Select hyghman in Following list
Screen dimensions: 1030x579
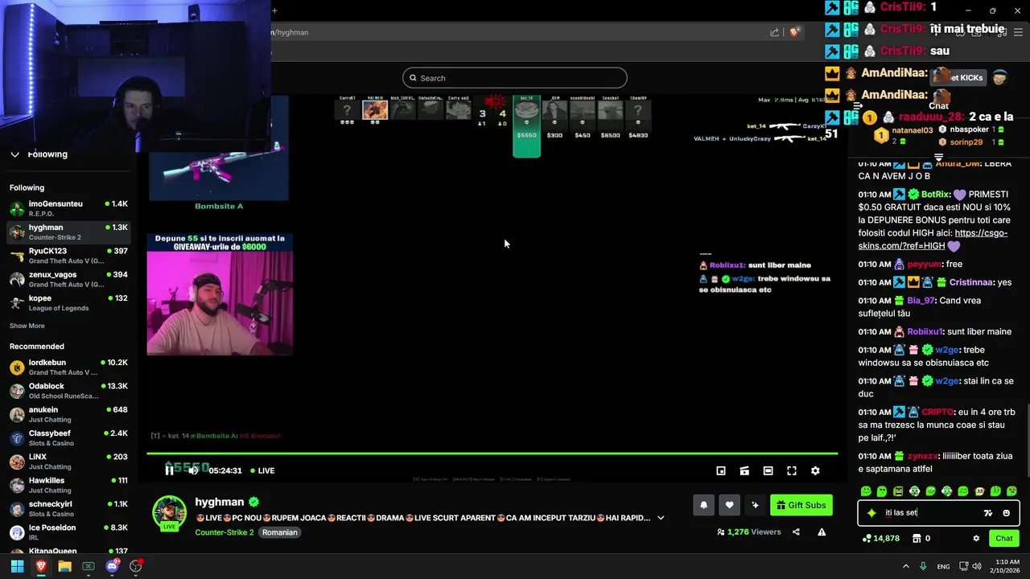click(x=68, y=232)
